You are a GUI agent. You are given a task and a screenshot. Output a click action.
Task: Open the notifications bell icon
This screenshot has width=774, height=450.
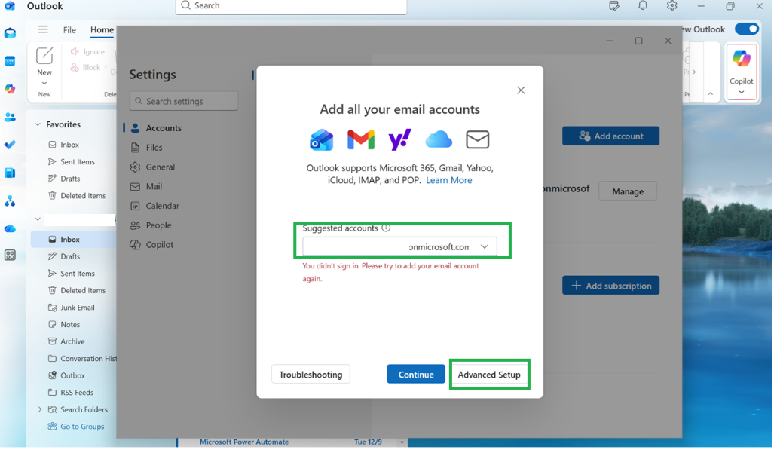coord(643,6)
